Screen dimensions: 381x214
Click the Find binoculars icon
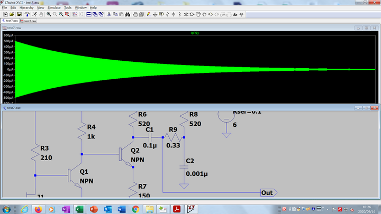[129, 14]
